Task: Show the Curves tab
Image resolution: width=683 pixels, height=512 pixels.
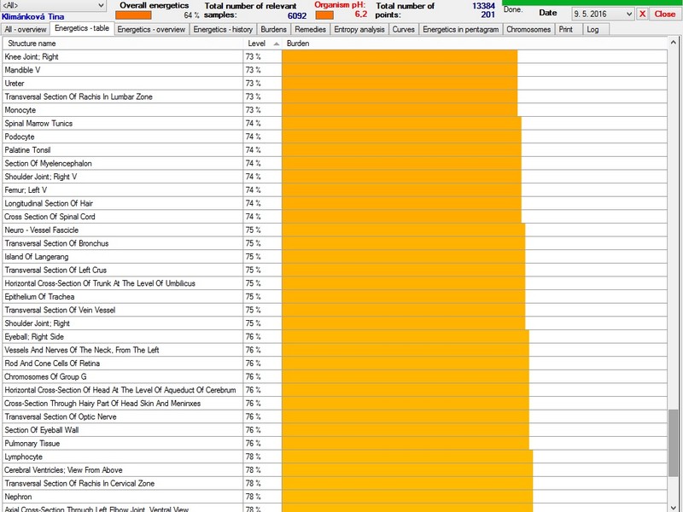Action: pos(404,29)
